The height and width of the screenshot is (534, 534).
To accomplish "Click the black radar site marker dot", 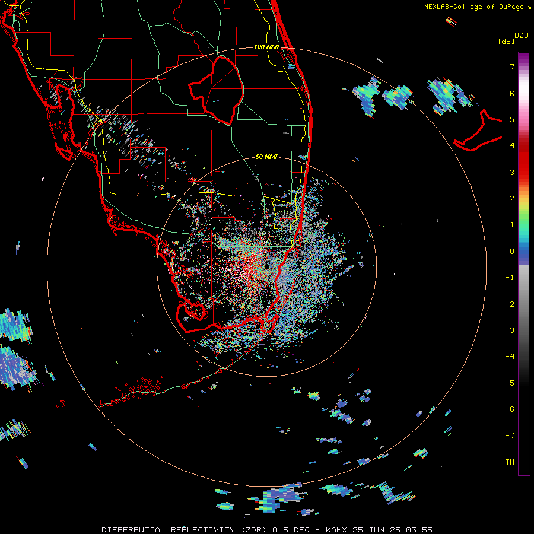I will [267, 267].
